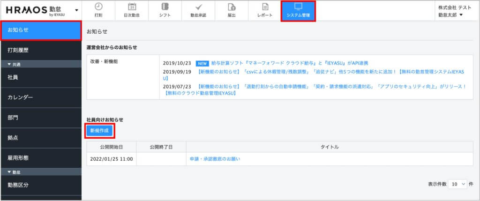The image size is (480, 201).
Task: Select お知らせ in the sidebar
Action: coord(41,30)
